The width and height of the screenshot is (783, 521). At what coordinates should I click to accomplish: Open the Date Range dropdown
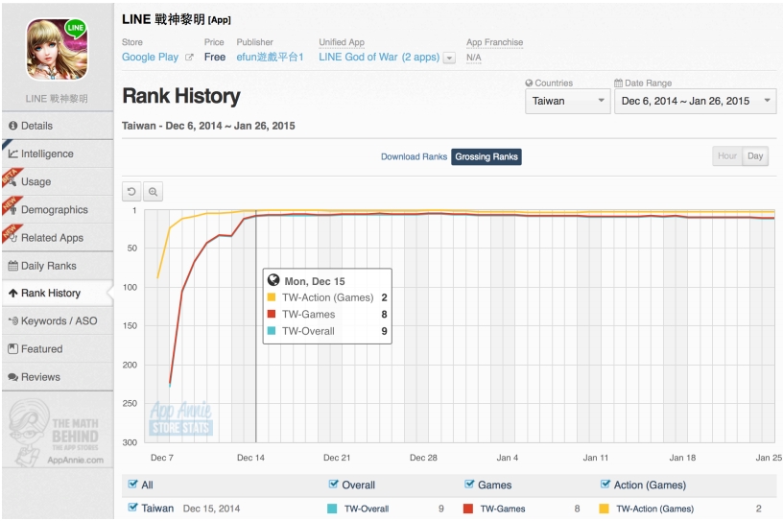coord(695,101)
